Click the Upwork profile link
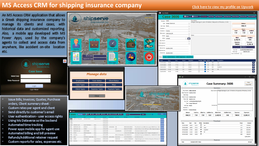Screen dimensions: 259x146 (x=223, y=7)
